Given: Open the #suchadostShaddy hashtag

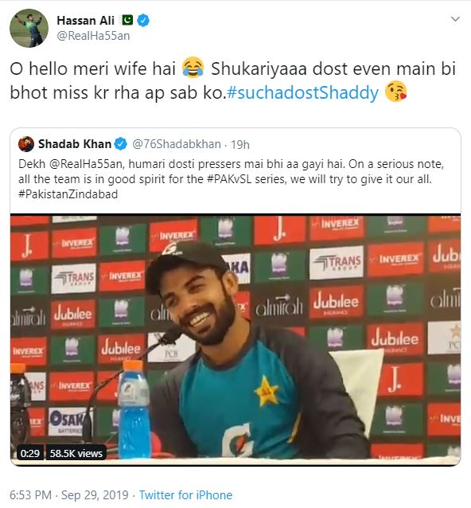Looking at the screenshot, I should (x=302, y=92).
